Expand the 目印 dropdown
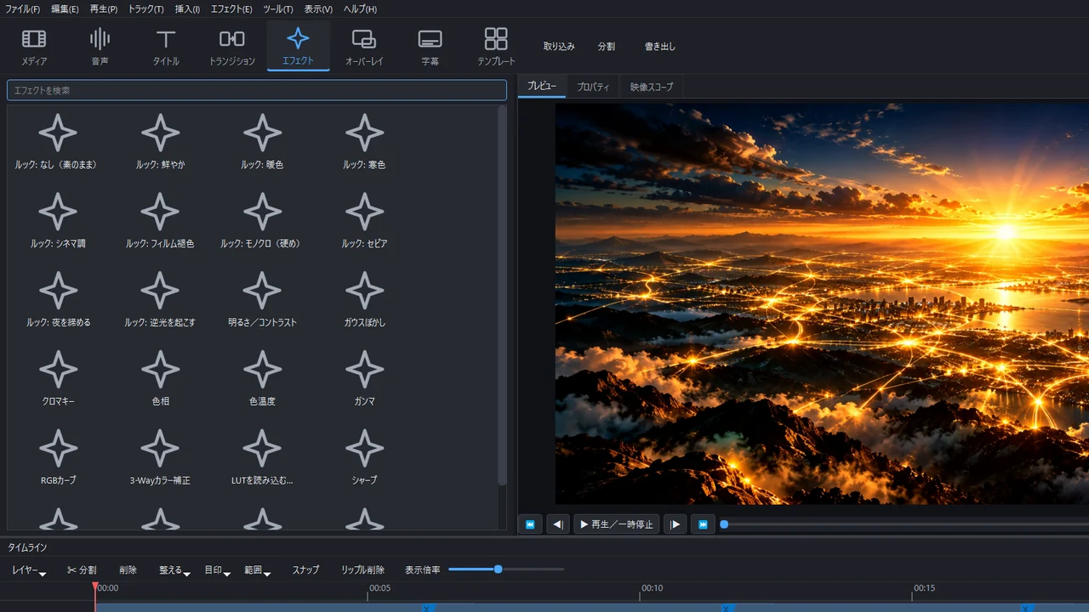 pyautogui.click(x=217, y=569)
